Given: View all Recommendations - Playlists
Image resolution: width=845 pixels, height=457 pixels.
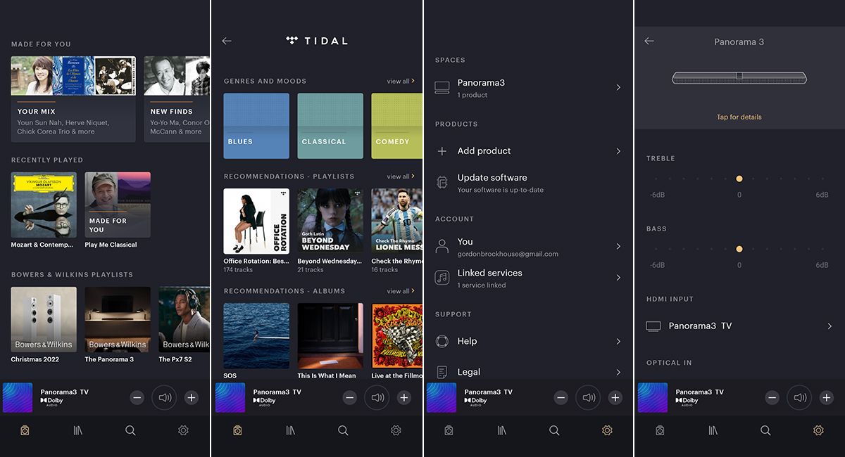Looking at the screenshot, I should click(x=401, y=176).
